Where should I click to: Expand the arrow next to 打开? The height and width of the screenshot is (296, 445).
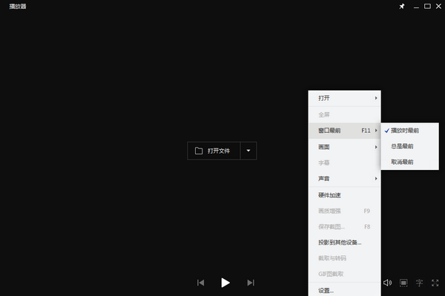pos(376,98)
